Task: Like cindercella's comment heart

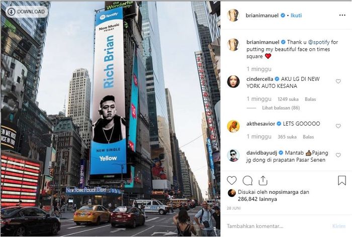Action: point(338,81)
